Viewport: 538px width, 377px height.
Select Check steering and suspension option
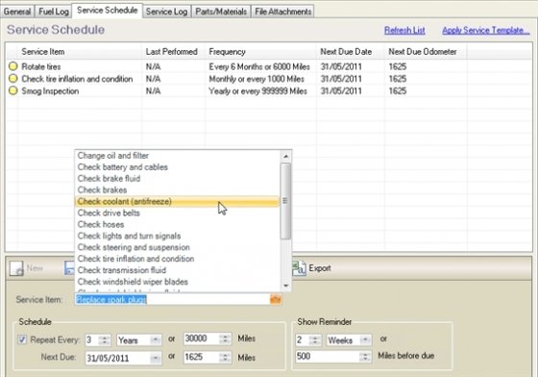pos(177,247)
